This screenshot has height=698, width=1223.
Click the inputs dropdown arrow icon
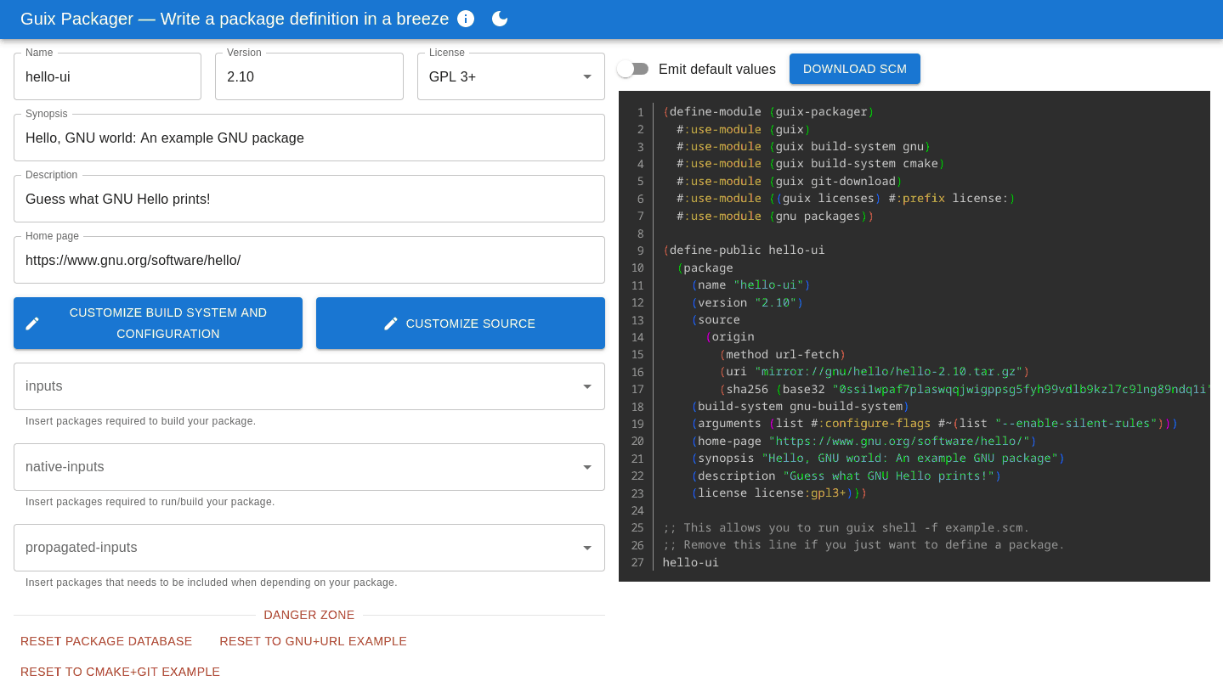[586, 386]
